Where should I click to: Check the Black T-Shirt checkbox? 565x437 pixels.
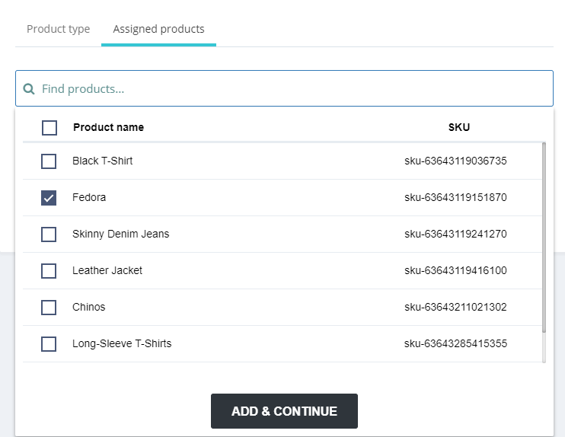(x=49, y=161)
